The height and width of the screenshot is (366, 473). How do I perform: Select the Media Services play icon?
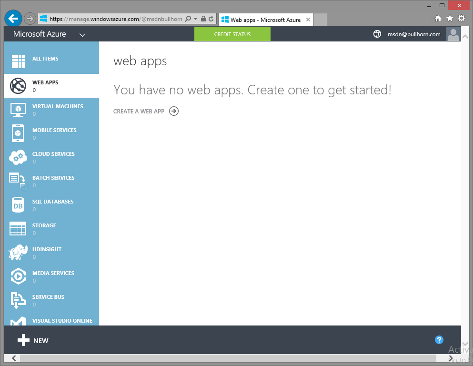point(18,276)
